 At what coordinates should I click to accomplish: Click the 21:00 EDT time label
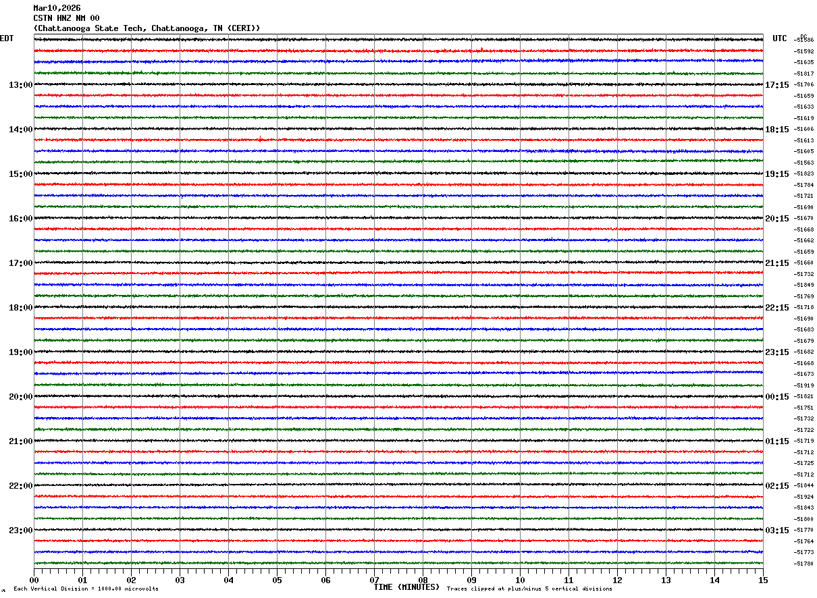coord(21,441)
